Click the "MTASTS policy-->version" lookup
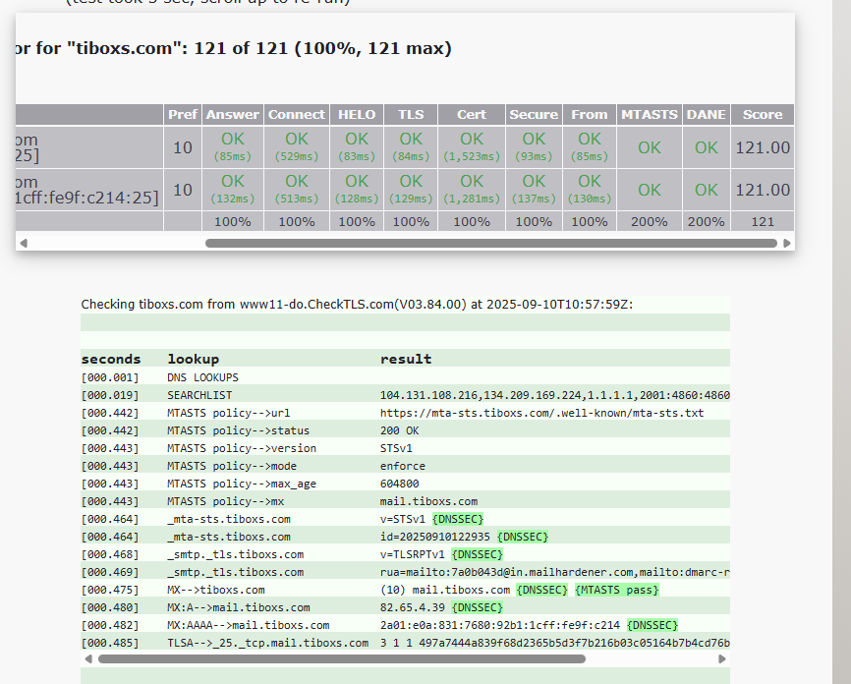The height and width of the screenshot is (684, 851). click(242, 448)
